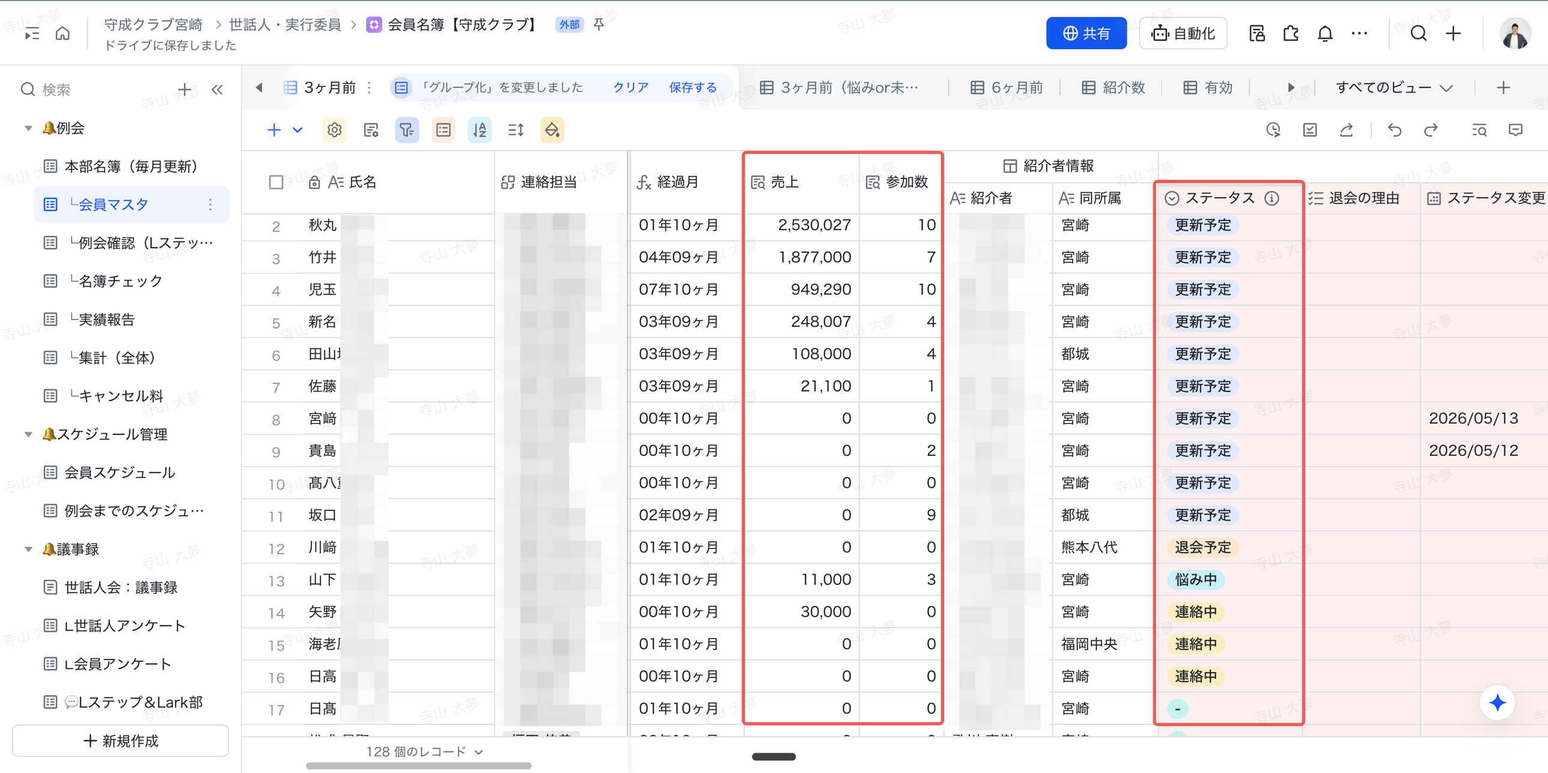The width and height of the screenshot is (1548, 773).
Task: Open notifications bell icon
Action: coord(1325,33)
